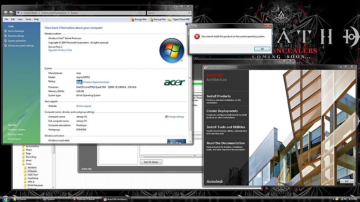Click the Forward arrow in System window
Viewport: 360px width, 202px height.
[11, 13]
